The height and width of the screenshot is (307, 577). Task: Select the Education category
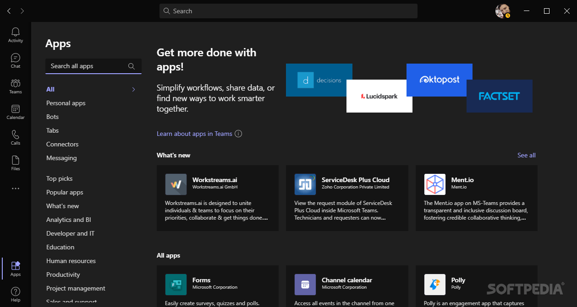60,247
